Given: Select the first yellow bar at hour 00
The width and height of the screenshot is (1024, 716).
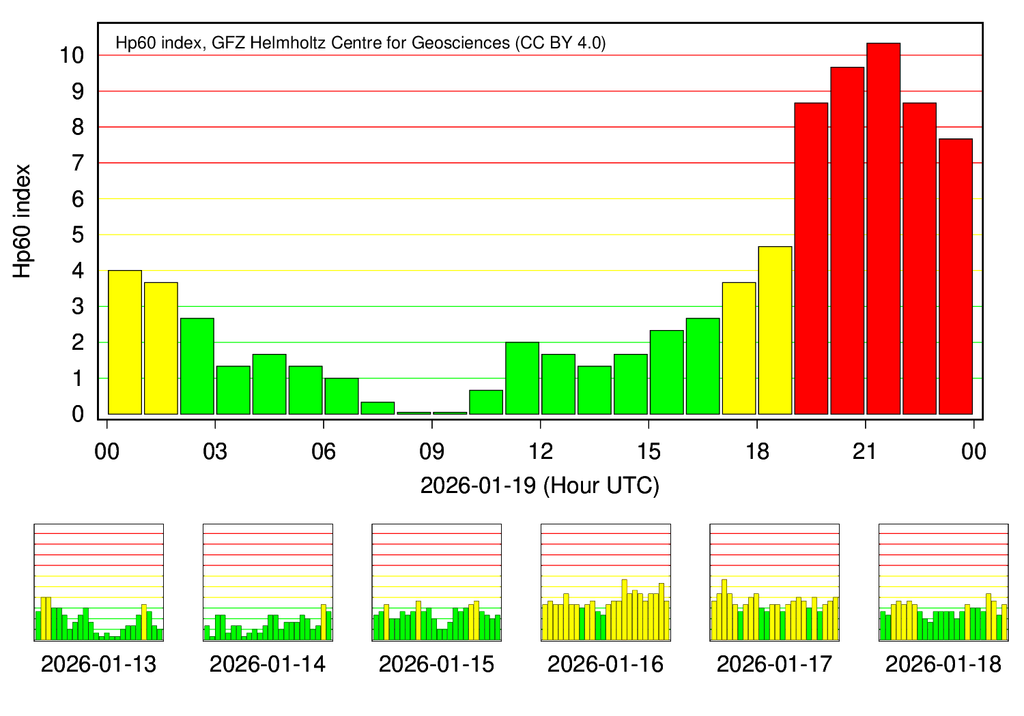Looking at the screenshot, I should tap(125, 342).
